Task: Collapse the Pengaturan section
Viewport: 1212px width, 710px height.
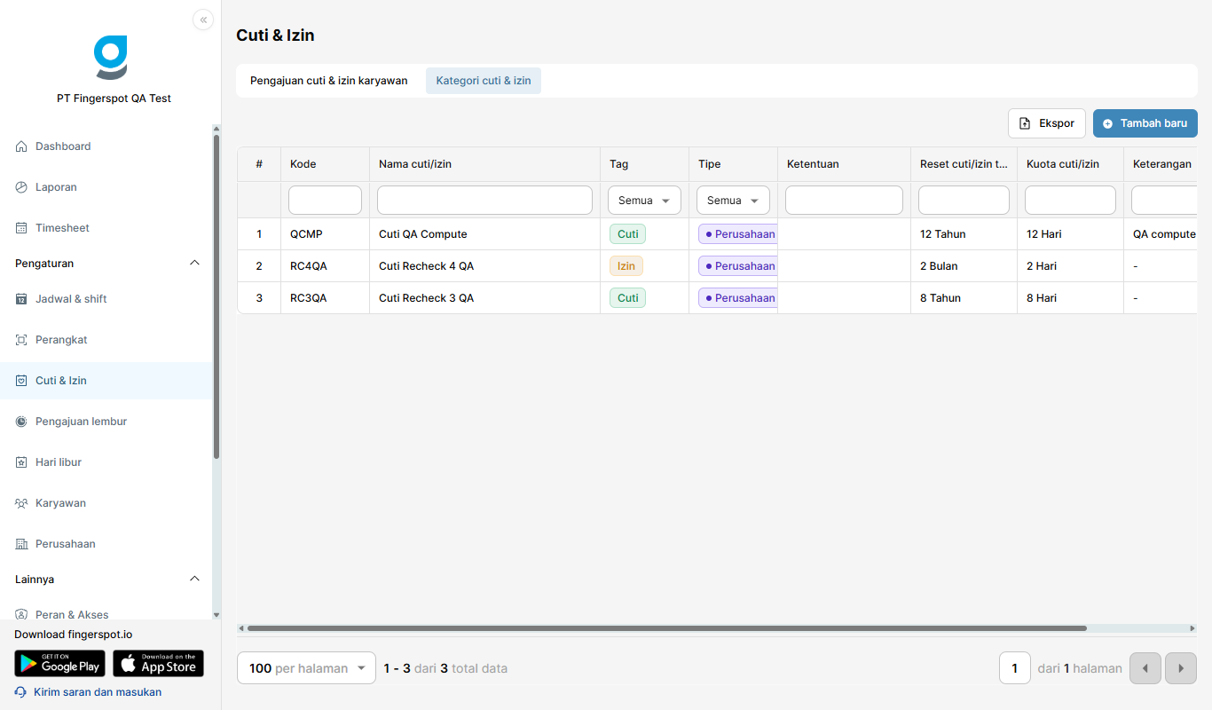Action: [x=195, y=264]
